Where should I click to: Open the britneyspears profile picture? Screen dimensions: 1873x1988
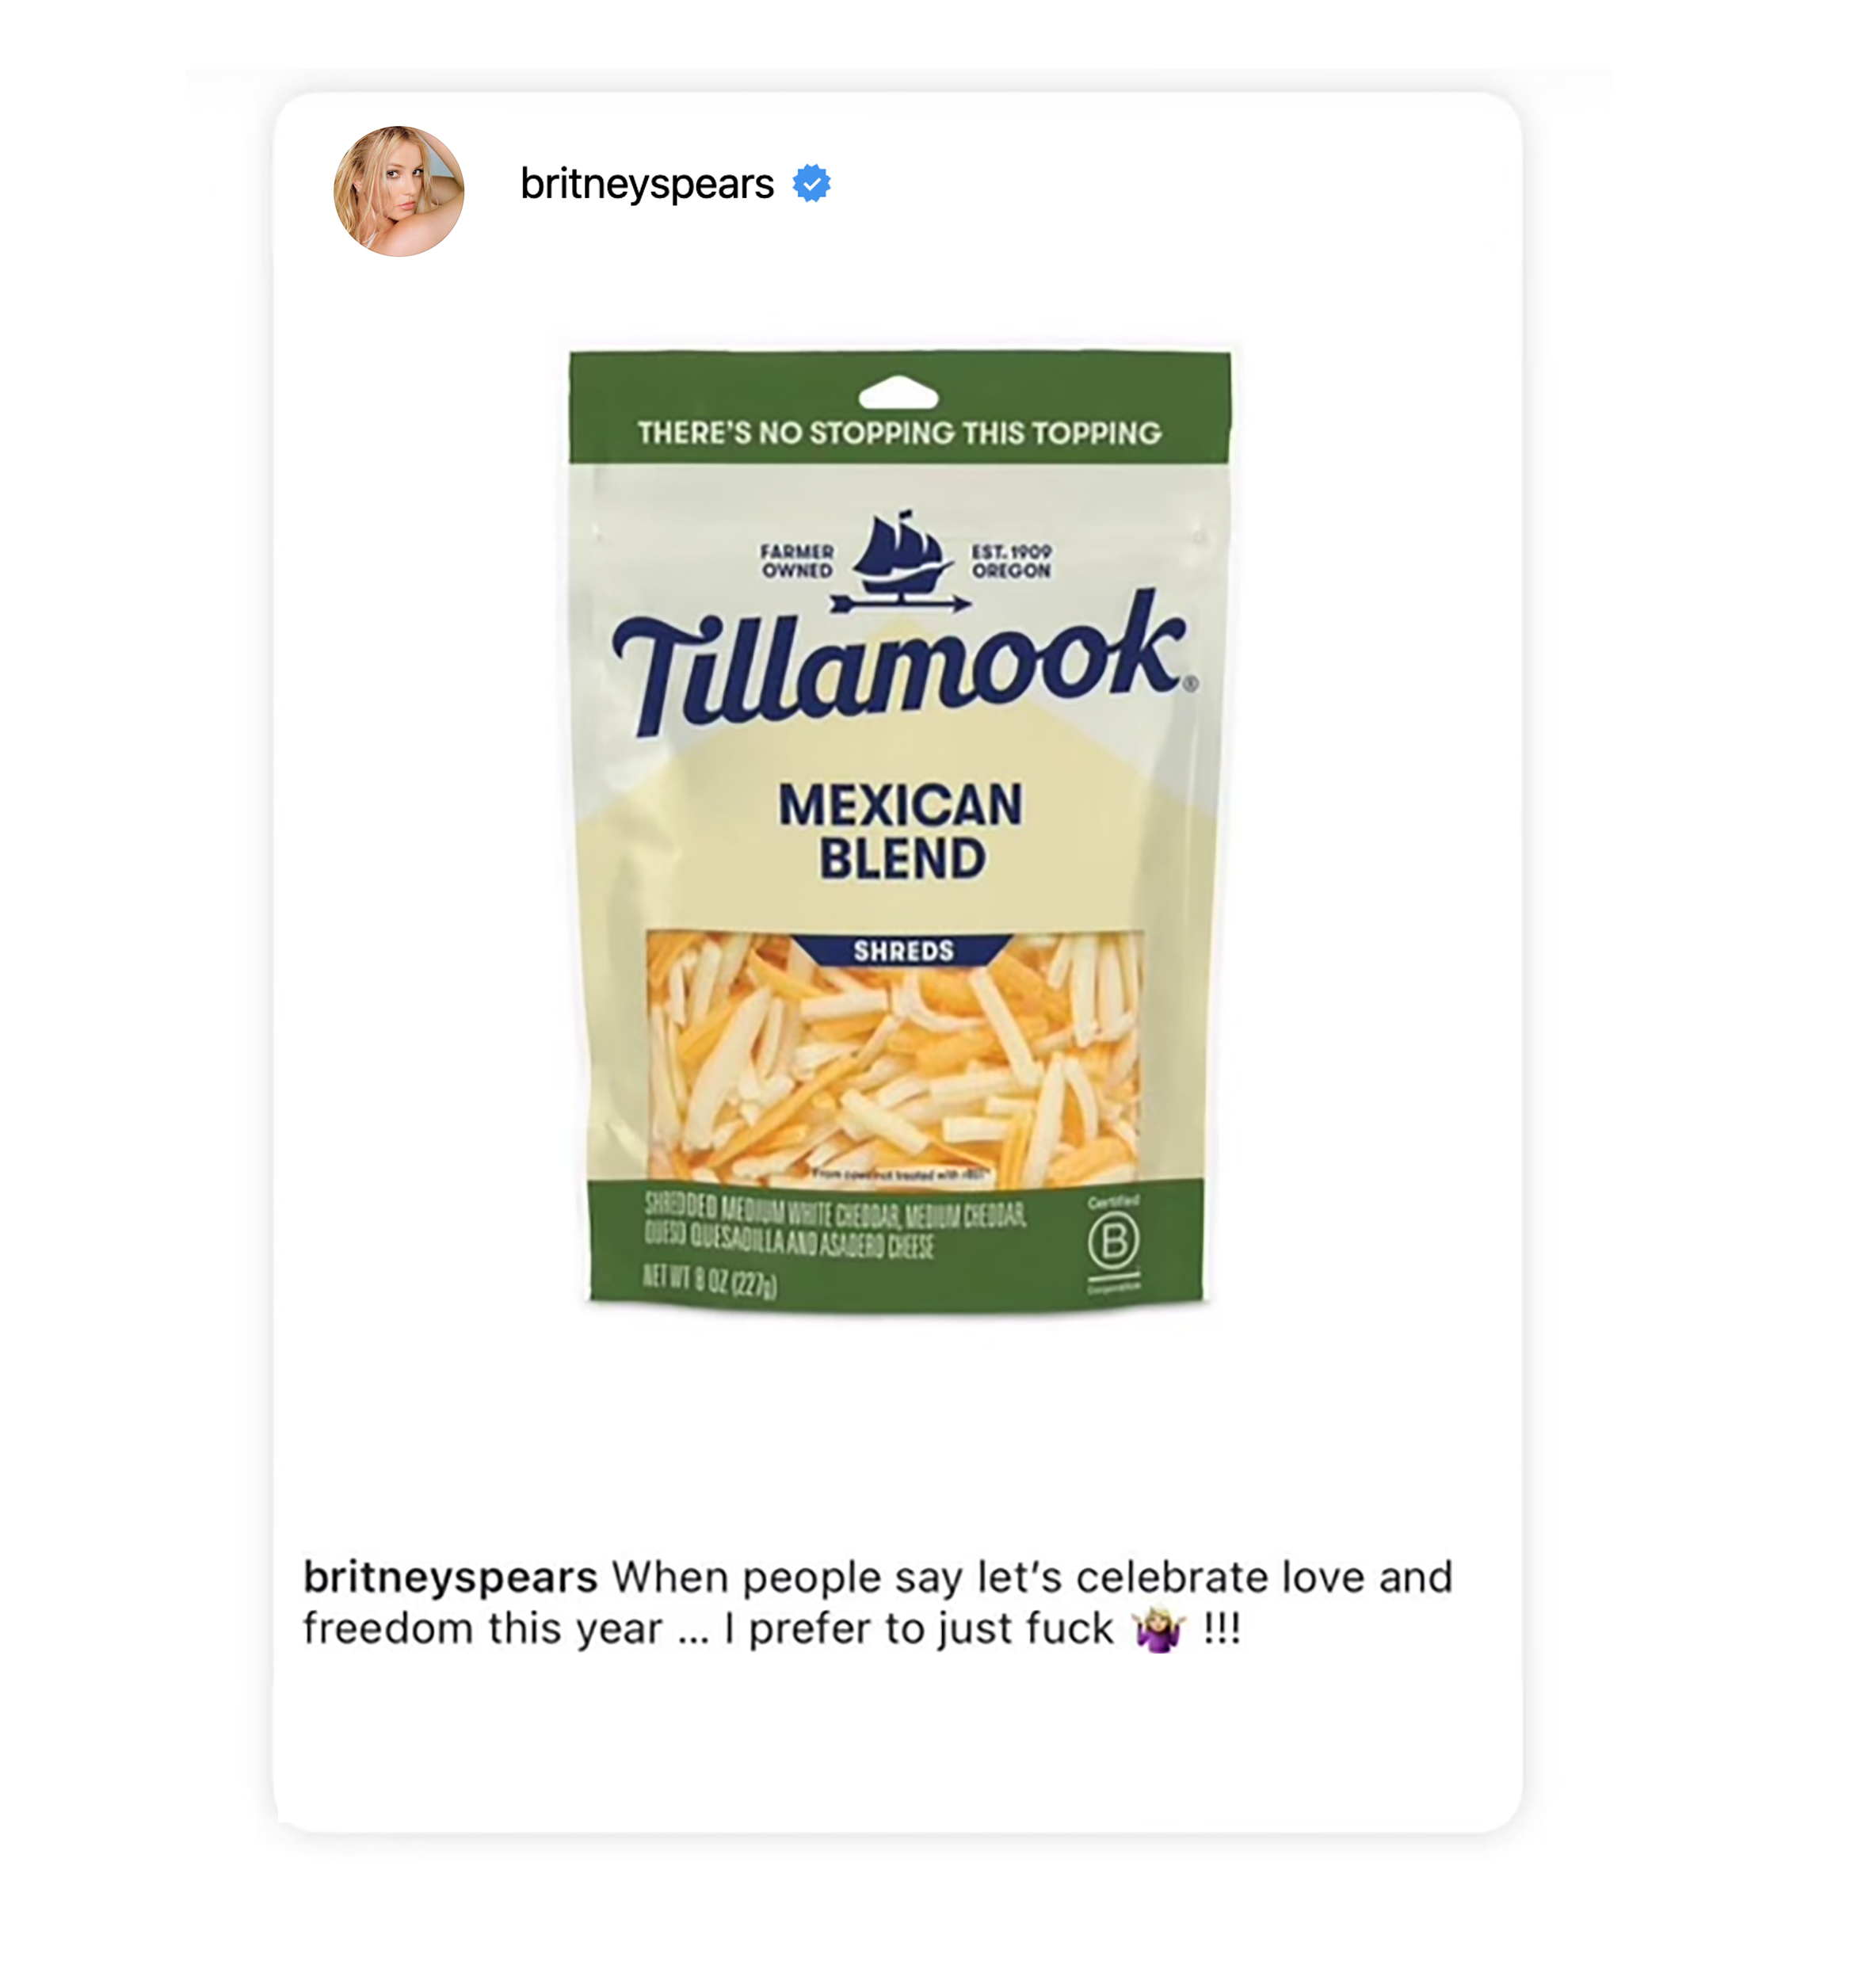398,191
